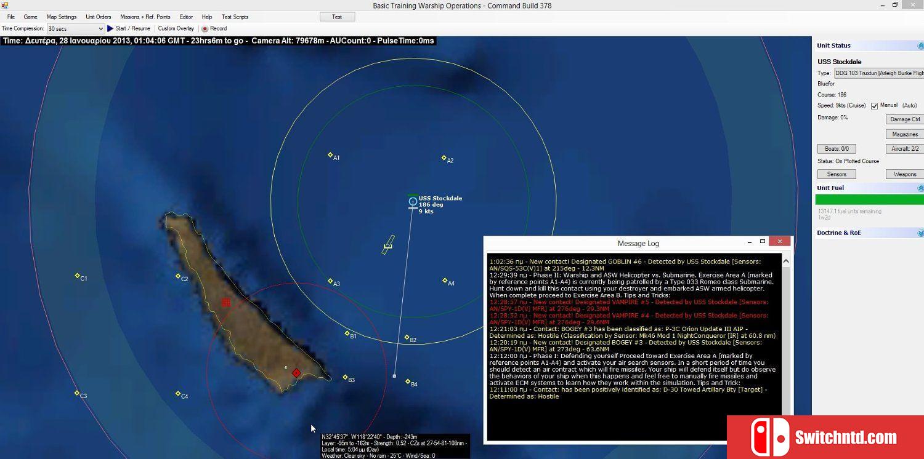The width and height of the screenshot is (924, 459).
Task: Maximize the Message Log window
Action: 763,242
